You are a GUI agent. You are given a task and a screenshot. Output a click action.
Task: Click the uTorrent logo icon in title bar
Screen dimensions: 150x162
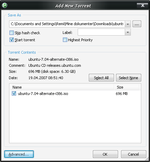coord(5,5)
